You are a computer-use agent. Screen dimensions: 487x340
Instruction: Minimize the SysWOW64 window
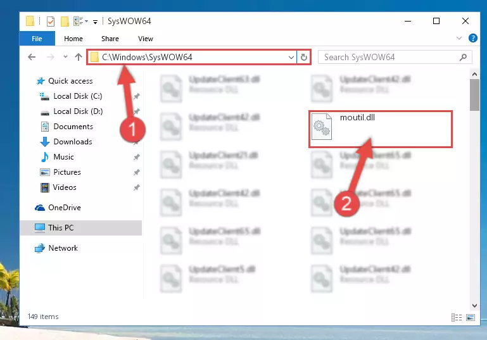click(408, 21)
